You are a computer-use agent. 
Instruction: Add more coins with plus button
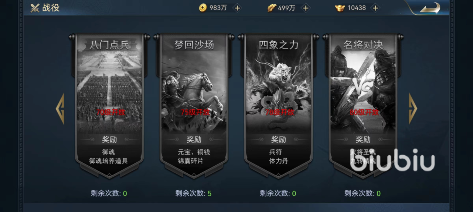[237, 8]
